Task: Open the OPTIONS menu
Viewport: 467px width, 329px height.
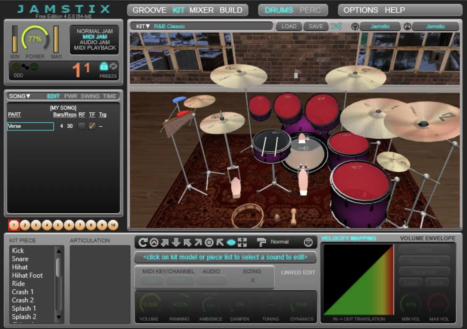Action: [x=361, y=10]
